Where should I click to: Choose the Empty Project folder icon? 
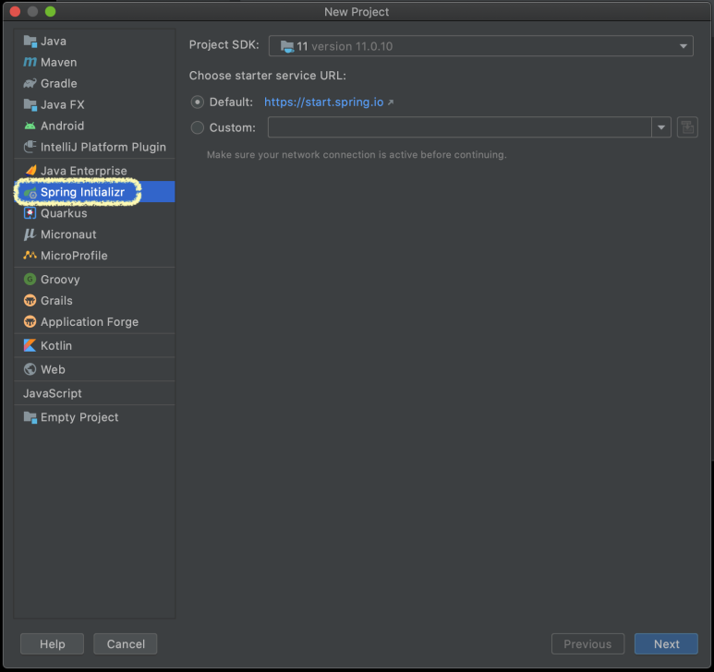click(30, 417)
